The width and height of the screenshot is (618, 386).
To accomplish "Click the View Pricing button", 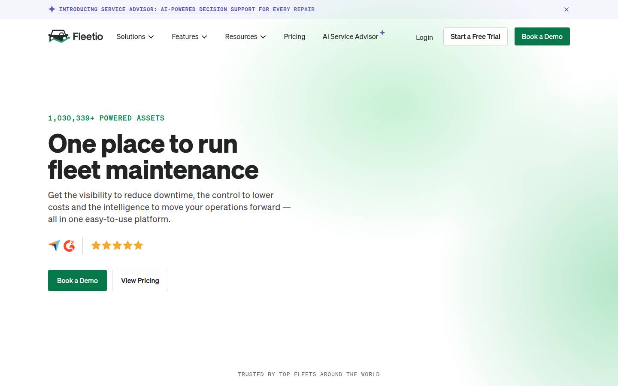I will [140, 280].
